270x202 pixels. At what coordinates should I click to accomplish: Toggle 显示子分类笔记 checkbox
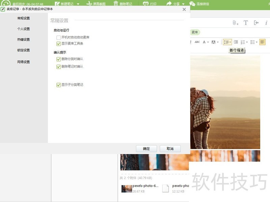59,85
